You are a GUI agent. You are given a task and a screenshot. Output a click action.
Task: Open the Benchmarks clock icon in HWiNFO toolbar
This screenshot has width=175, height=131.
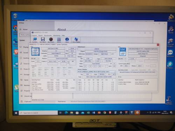51,40
